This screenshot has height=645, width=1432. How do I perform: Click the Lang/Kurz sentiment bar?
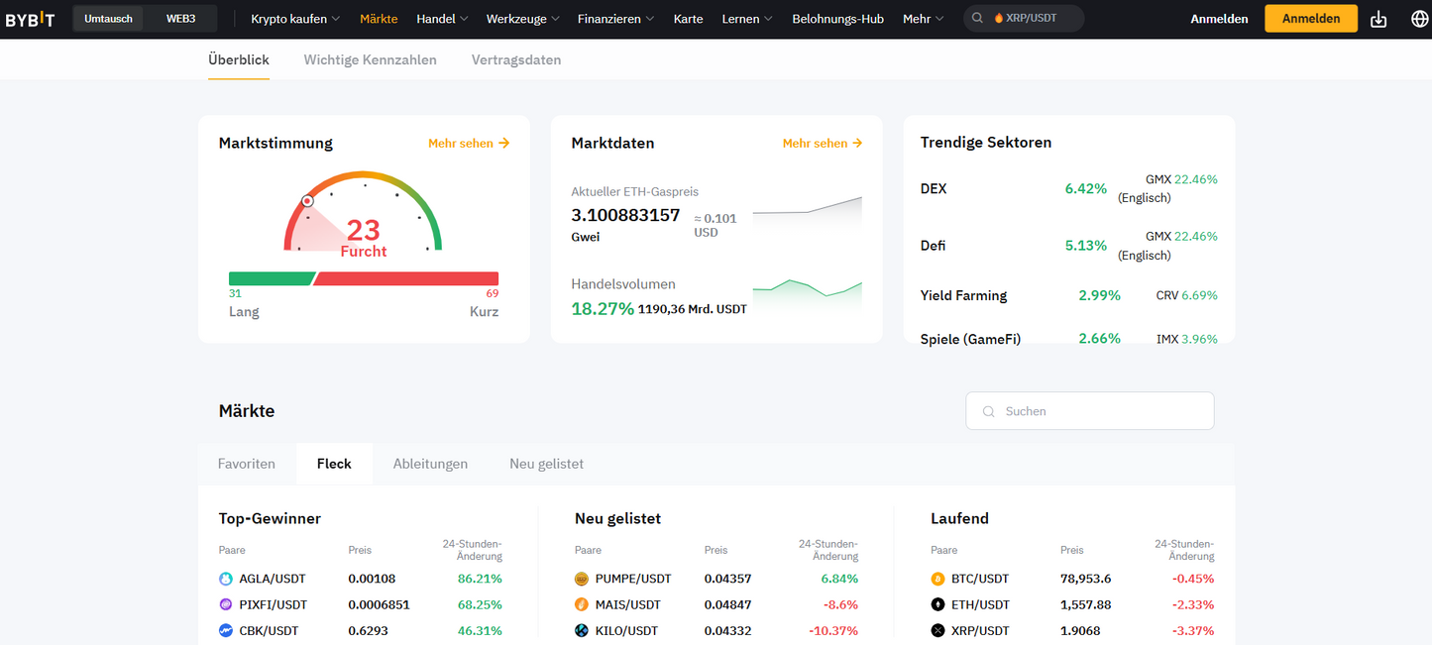(x=364, y=278)
